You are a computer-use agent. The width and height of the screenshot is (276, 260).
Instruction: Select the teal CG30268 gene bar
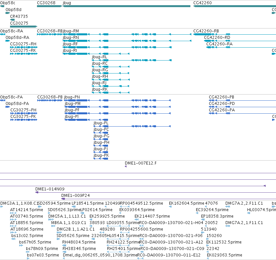[50, 6]
